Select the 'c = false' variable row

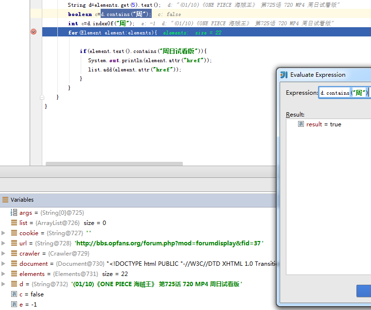[27, 294]
